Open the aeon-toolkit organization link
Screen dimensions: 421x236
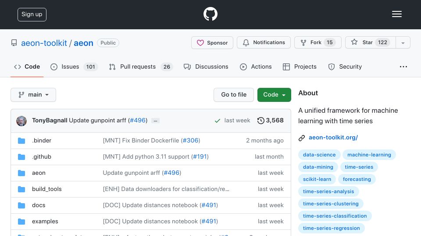click(44, 43)
